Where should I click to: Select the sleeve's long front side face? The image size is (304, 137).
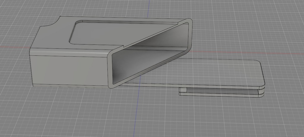(x=69, y=70)
